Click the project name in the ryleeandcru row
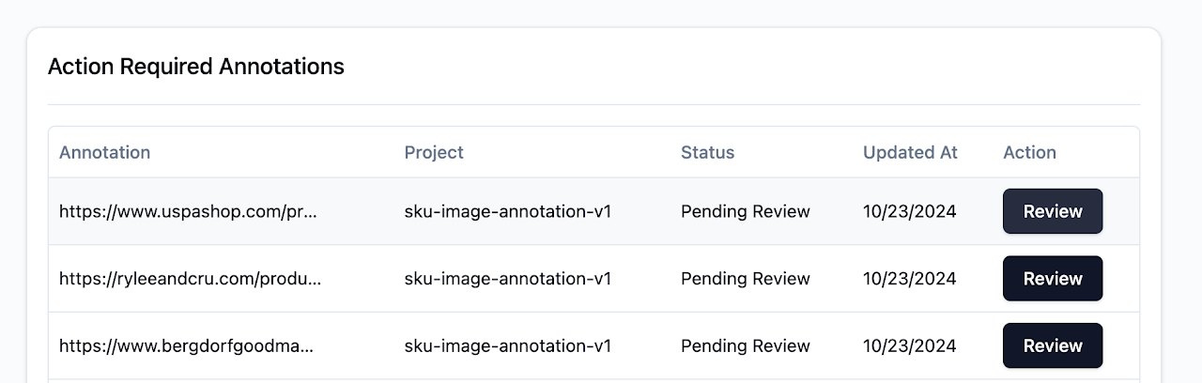The image size is (1202, 383). (507, 279)
